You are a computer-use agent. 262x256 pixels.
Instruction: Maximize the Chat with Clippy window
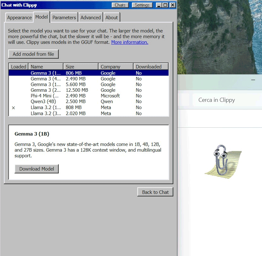pyautogui.click(x=165, y=5)
